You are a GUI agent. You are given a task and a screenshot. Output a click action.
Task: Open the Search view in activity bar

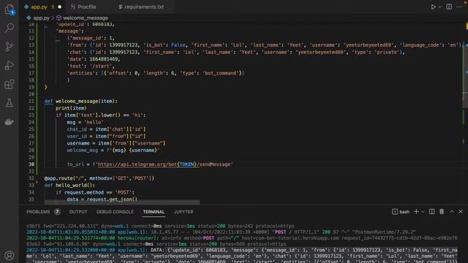tap(10, 28)
